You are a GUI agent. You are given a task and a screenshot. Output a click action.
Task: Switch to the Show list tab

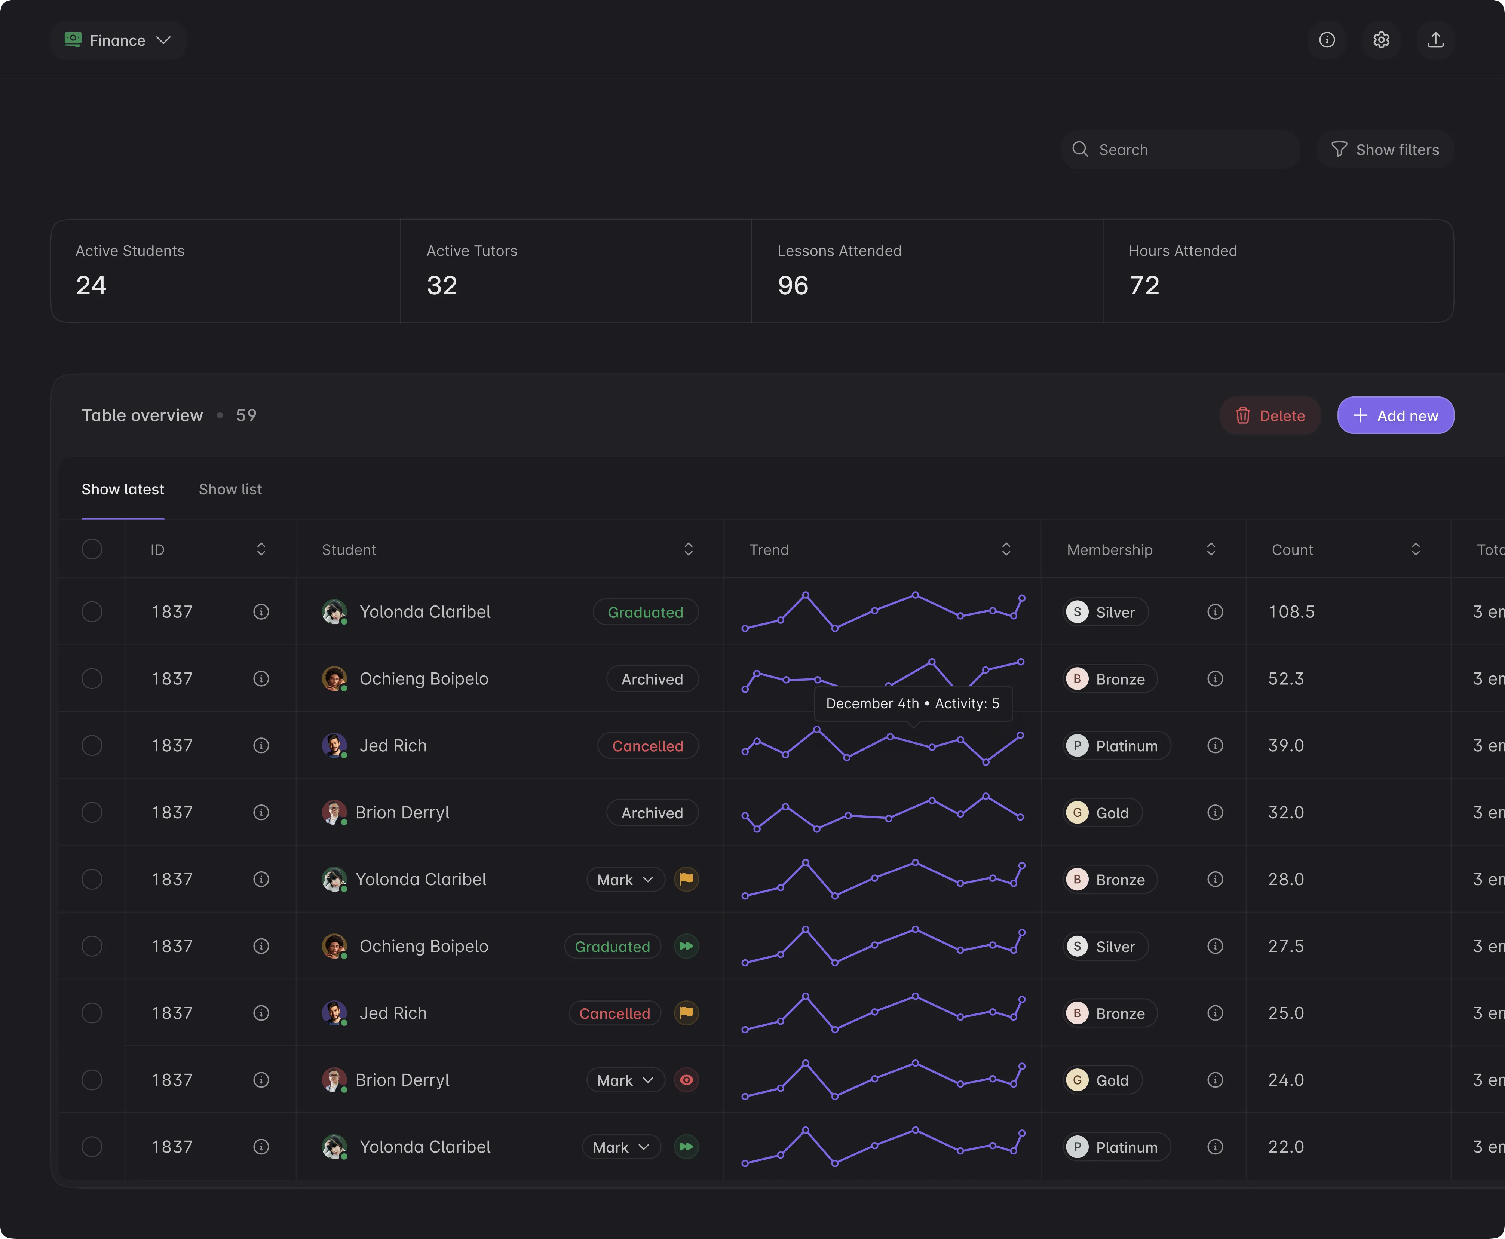pos(230,490)
